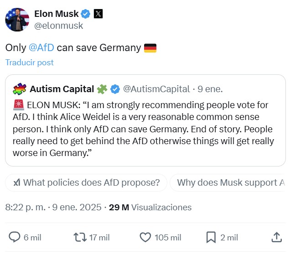290x255 pixels.
Task: Select 'What policies does AfD propose?' suggestion
Action: click(86, 183)
